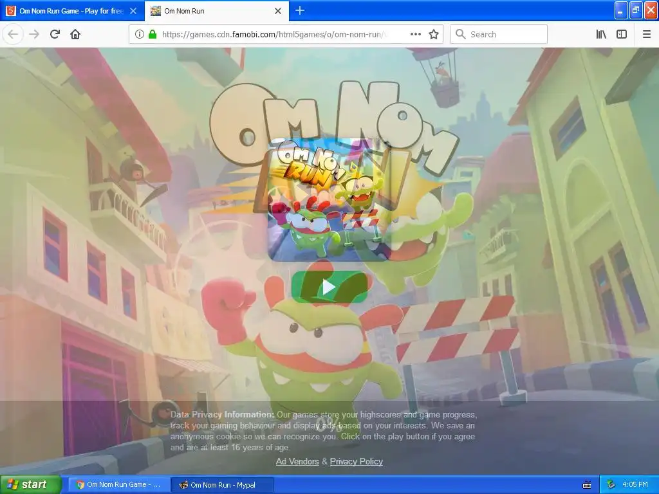Restore down the browser window
This screenshot has width=659, height=494.
(636, 10)
